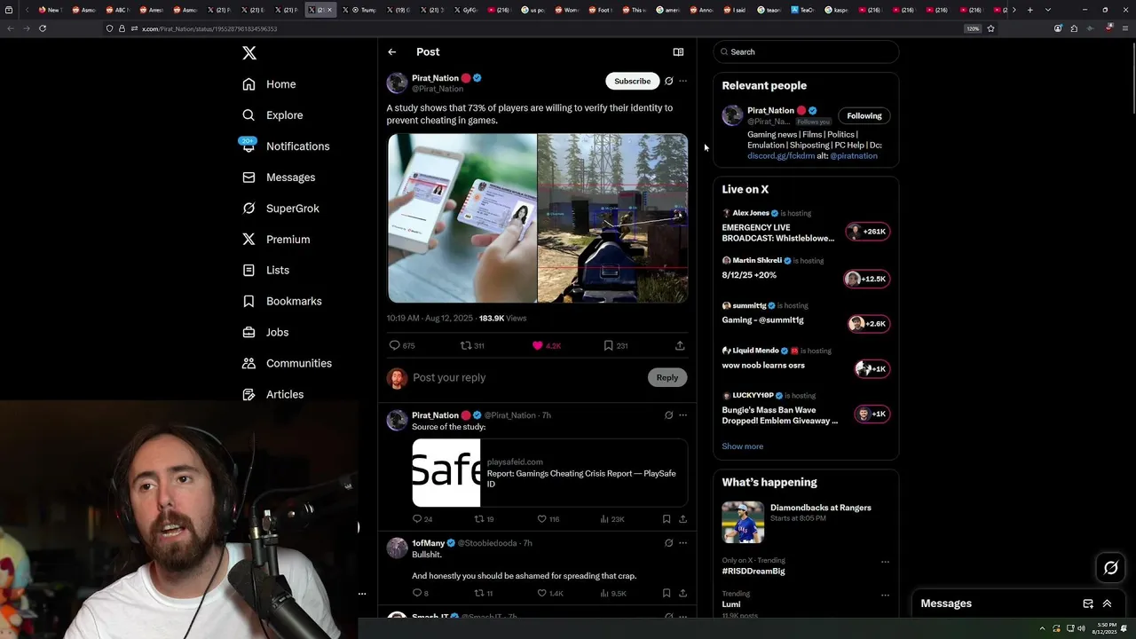Open 1ofMany profile name
This screenshot has height=639, width=1136.
click(428, 543)
